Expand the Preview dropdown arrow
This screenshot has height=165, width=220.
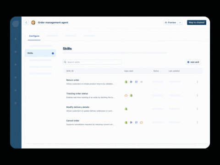180,22
